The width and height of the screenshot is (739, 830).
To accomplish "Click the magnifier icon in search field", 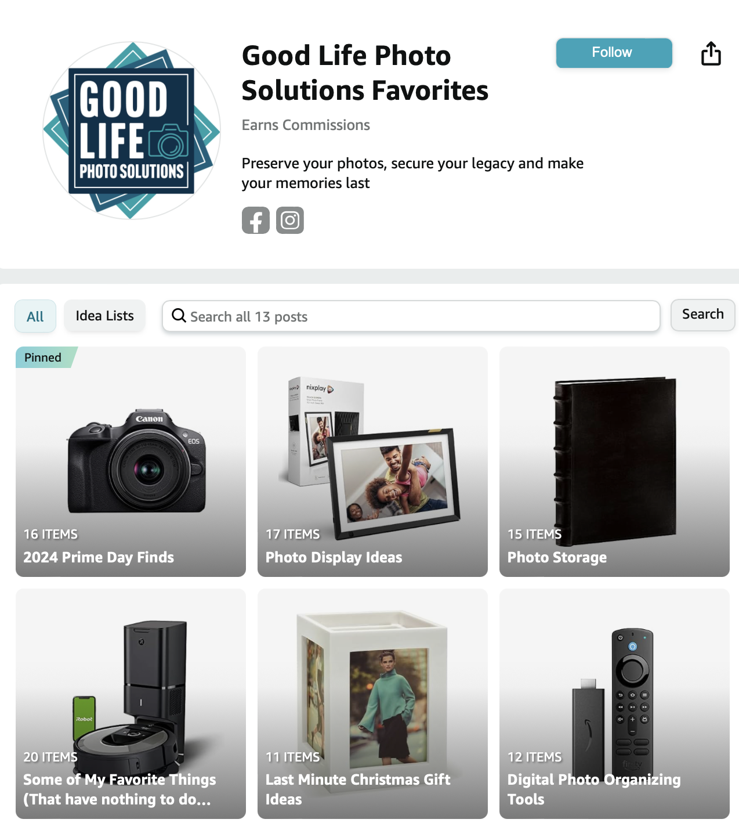I will (x=179, y=316).
